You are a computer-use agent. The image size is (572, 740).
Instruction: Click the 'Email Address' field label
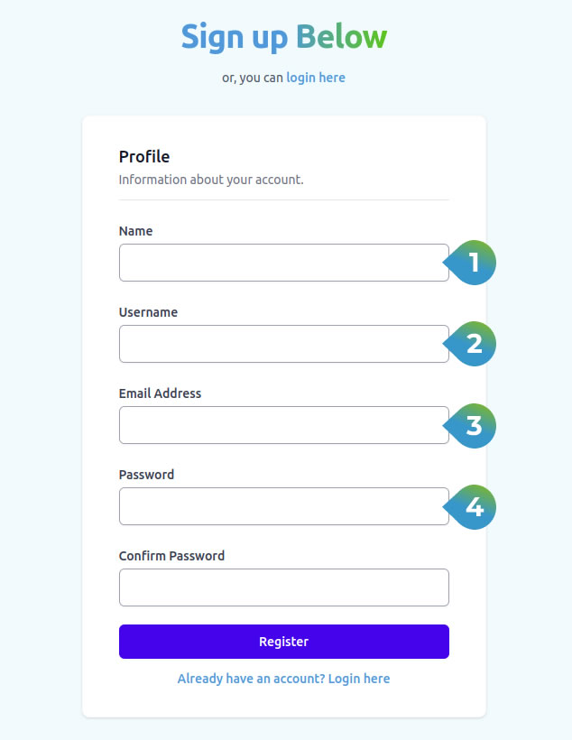tap(160, 393)
